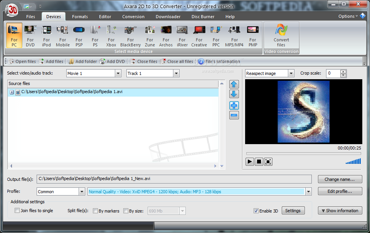The width and height of the screenshot is (370, 233).
Task: Switch to the Disc Burner tab
Action: (203, 17)
